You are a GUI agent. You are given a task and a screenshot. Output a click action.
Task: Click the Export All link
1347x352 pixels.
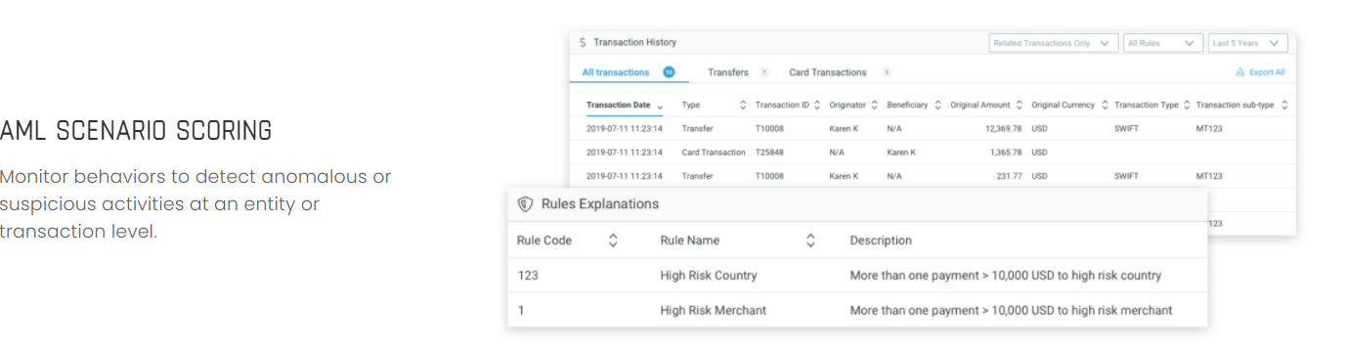(x=1267, y=72)
